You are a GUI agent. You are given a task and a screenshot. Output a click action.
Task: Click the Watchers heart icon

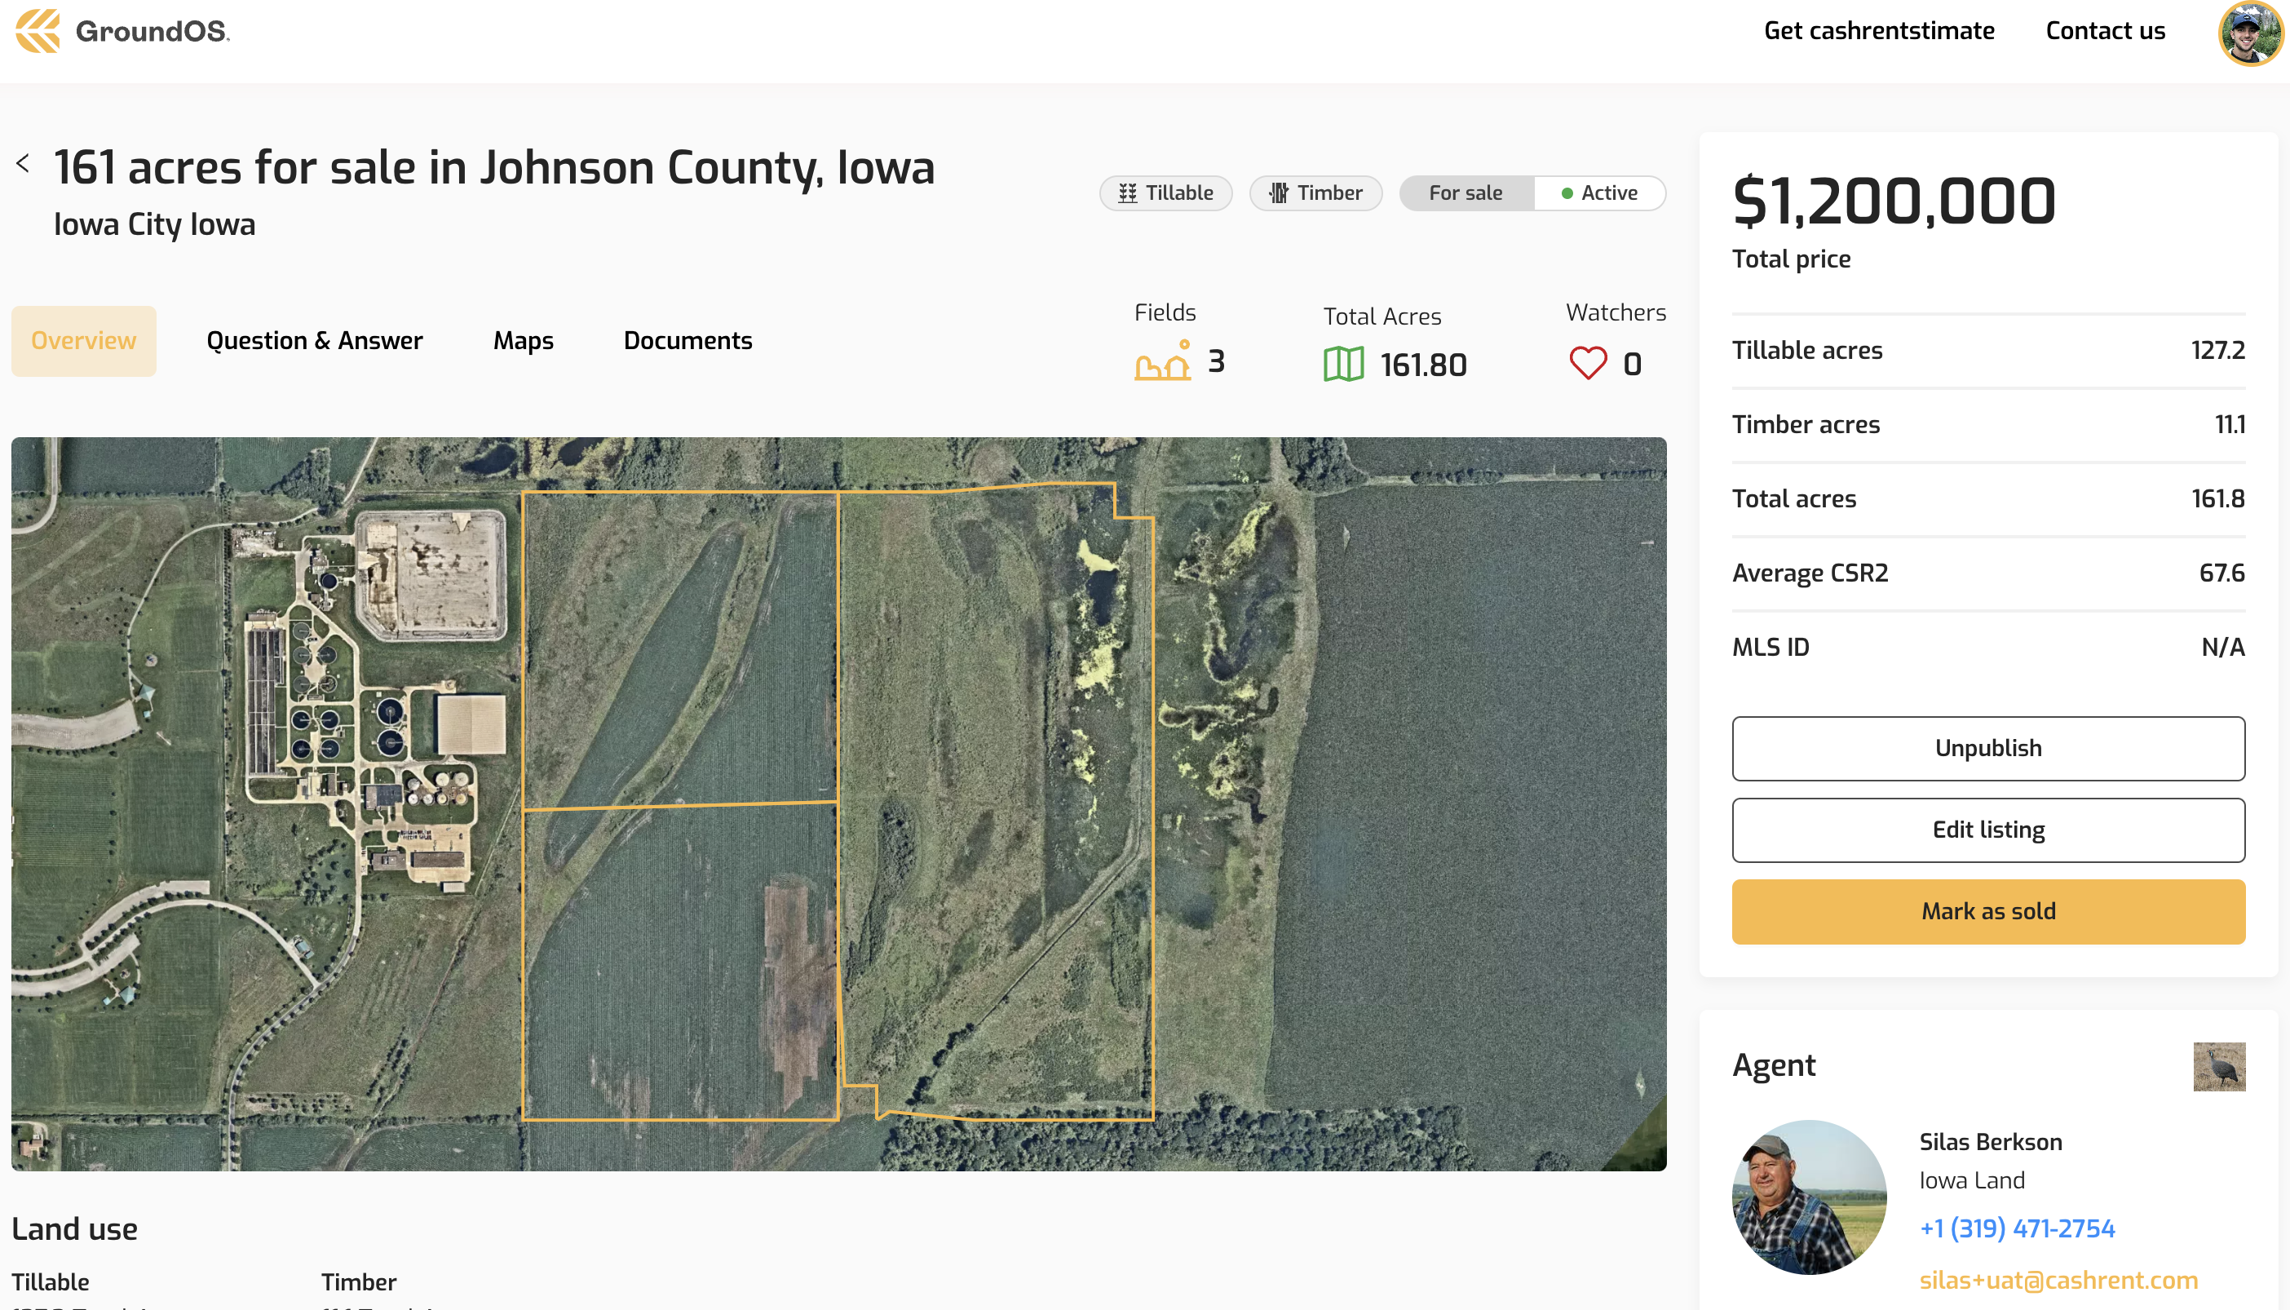click(1588, 364)
